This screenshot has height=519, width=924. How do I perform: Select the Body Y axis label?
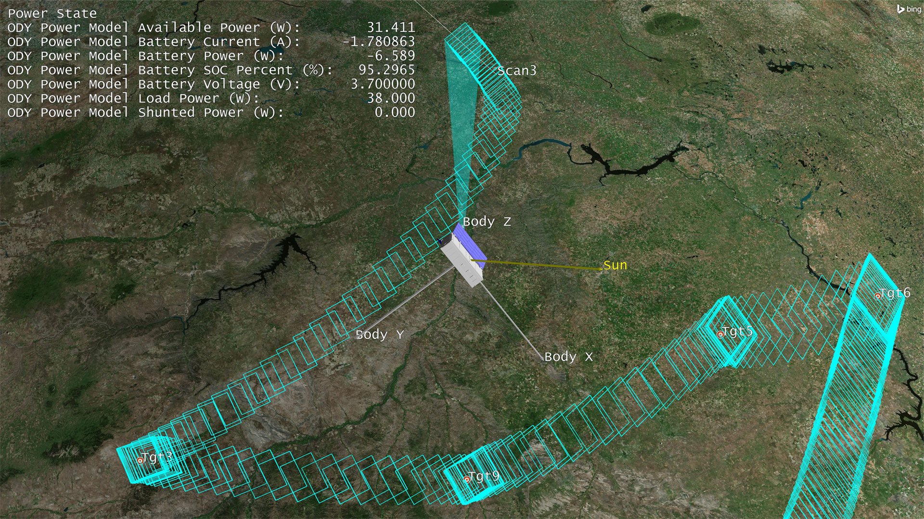pyautogui.click(x=380, y=334)
